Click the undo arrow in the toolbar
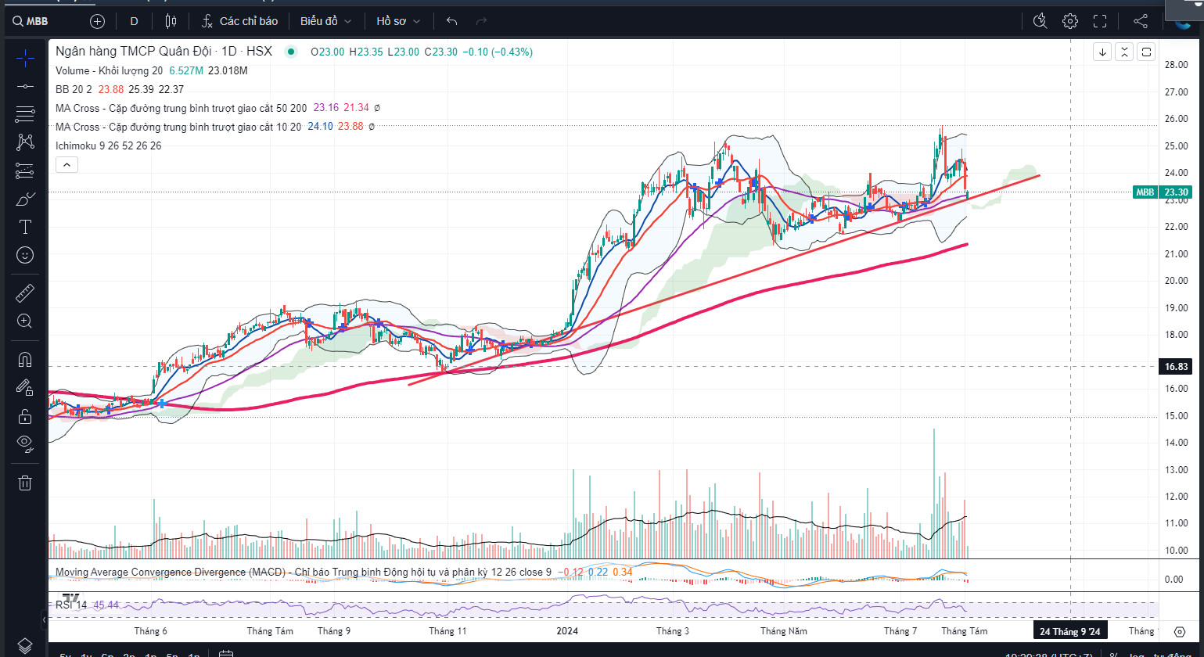The width and height of the screenshot is (1204, 657). click(451, 21)
